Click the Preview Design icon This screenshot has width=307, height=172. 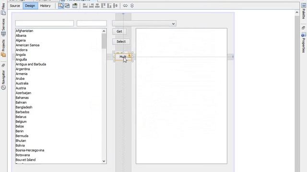click(75, 6)
